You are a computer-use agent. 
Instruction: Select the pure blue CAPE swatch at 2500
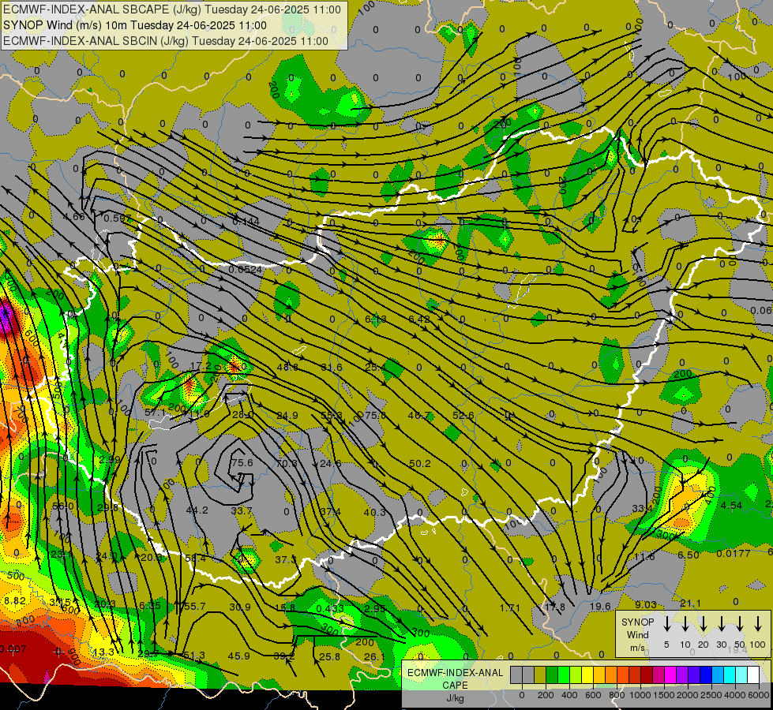point(705,675)
